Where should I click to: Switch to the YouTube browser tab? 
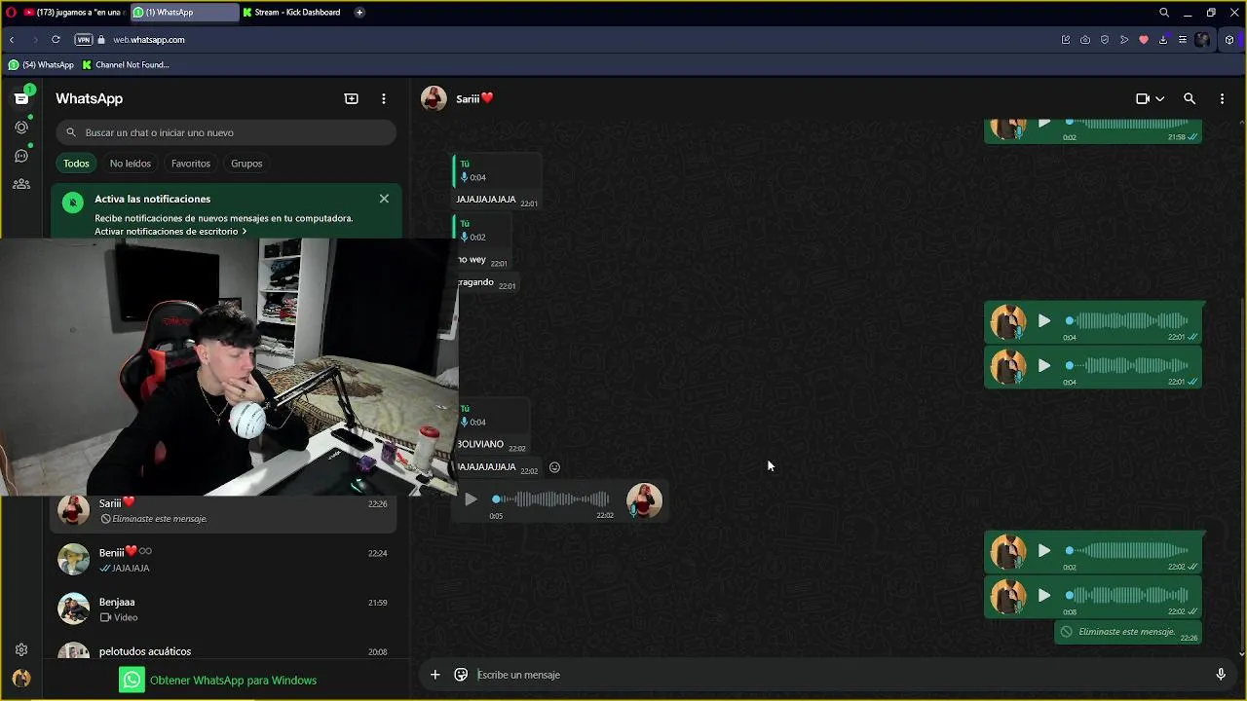point(74,13)
